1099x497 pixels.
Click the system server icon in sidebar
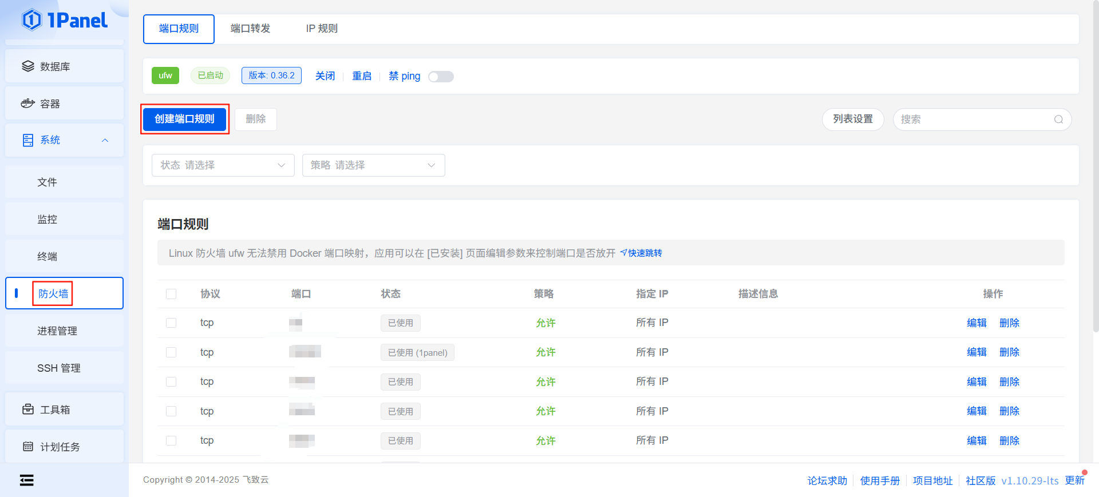[x=28, y=140]
